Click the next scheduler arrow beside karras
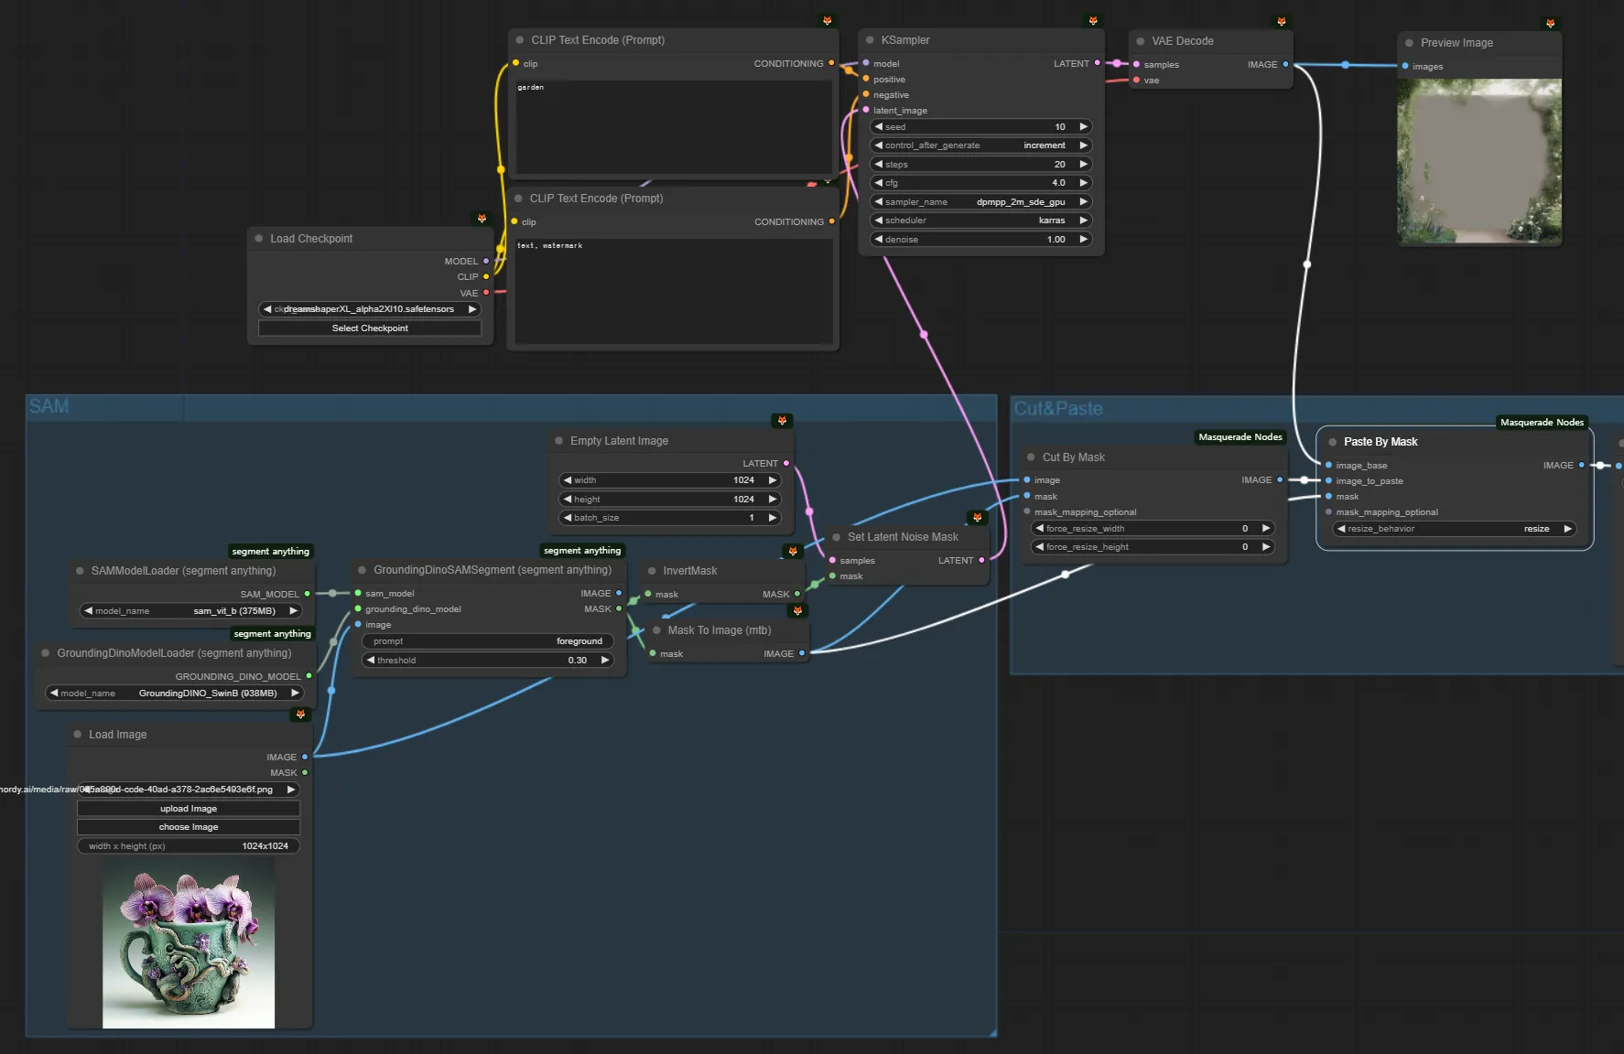This screenshot has width=1624, height=1054. coord(1084,220)
